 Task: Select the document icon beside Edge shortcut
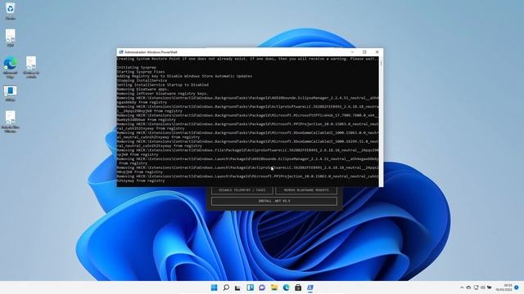31,67
